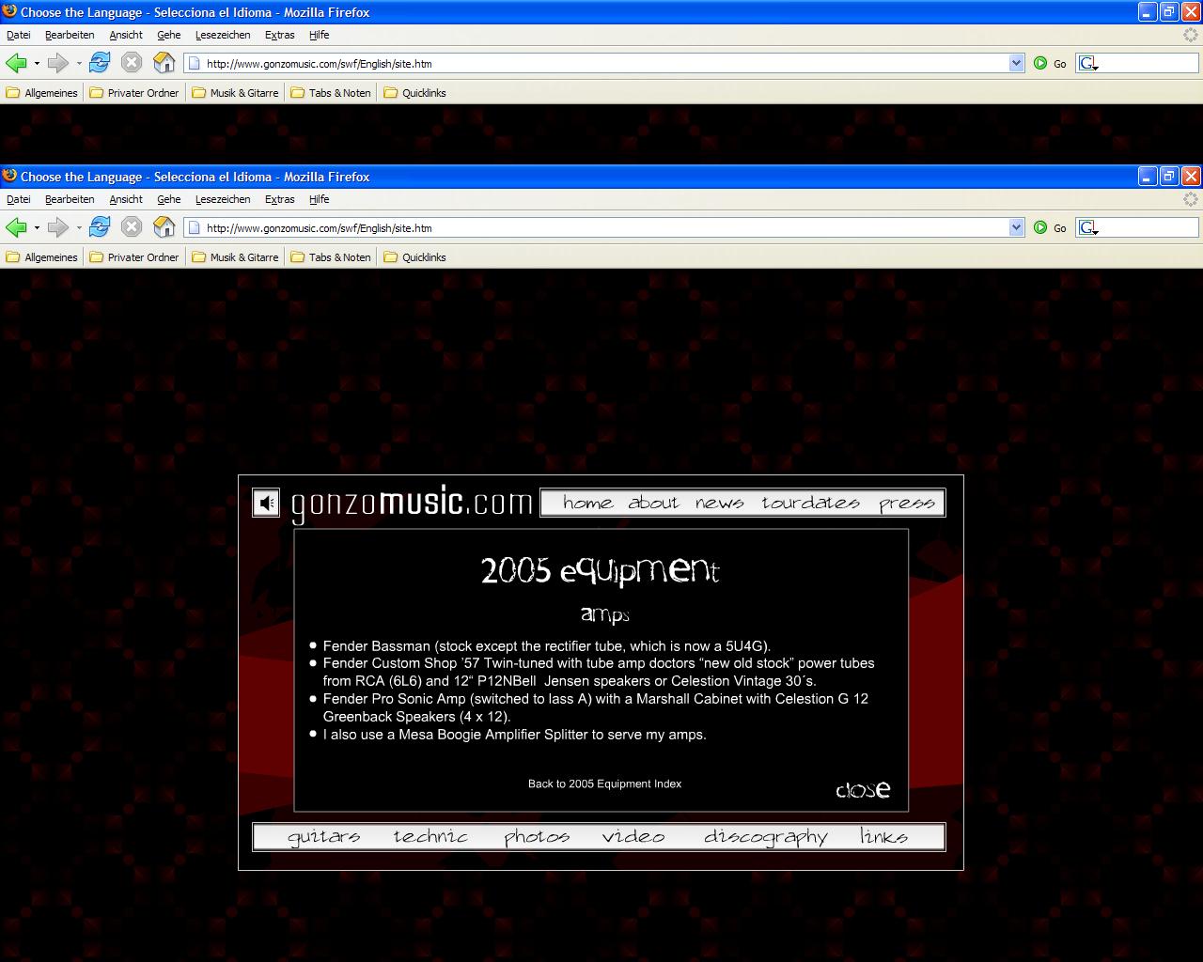Open the discography section
The image size is (1203, 962).
pos(766,836)
